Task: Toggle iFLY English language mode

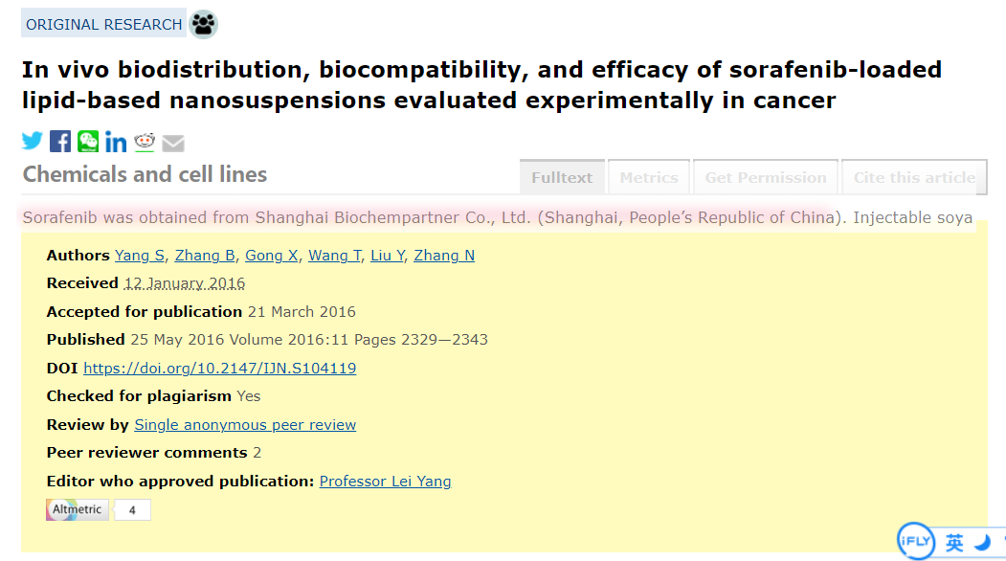Action: (x=954, y=543)
